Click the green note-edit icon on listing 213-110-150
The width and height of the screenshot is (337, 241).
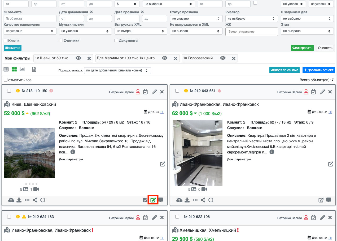coord(153,200)
